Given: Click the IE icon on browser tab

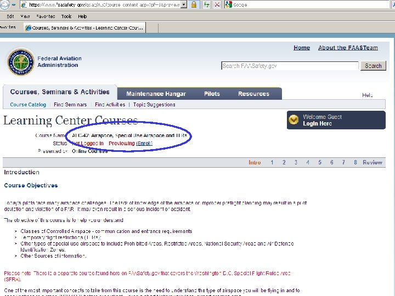Looking at the screenshot, I should click(28, 28).
